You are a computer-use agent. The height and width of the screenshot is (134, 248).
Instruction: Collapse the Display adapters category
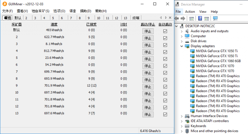(x=182, y=46)
